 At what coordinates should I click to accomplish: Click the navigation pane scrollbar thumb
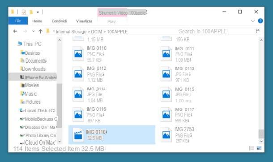point(60,105)
